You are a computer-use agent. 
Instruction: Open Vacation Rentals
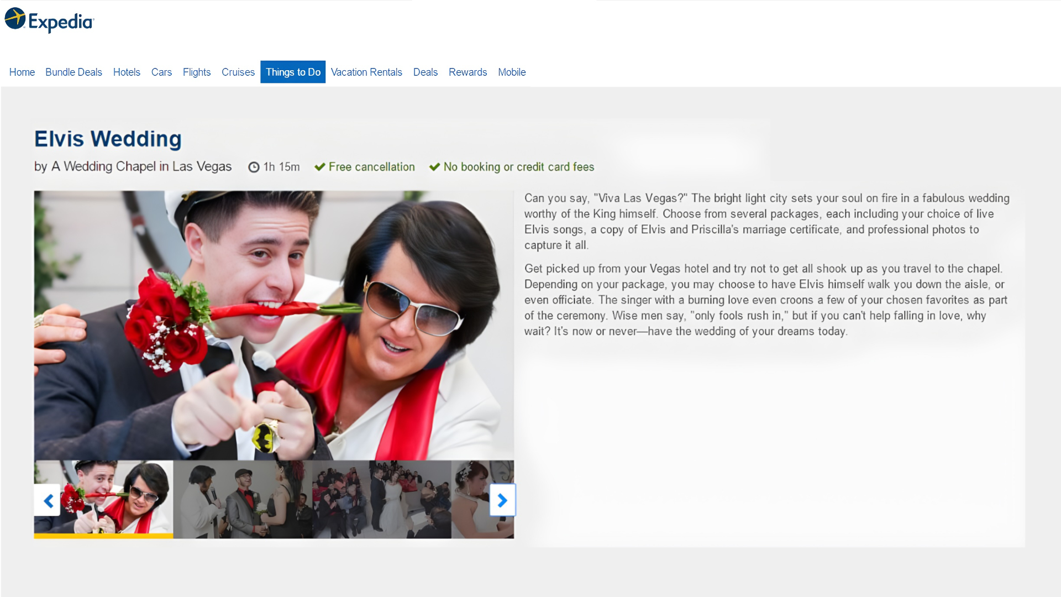[366, 72]
